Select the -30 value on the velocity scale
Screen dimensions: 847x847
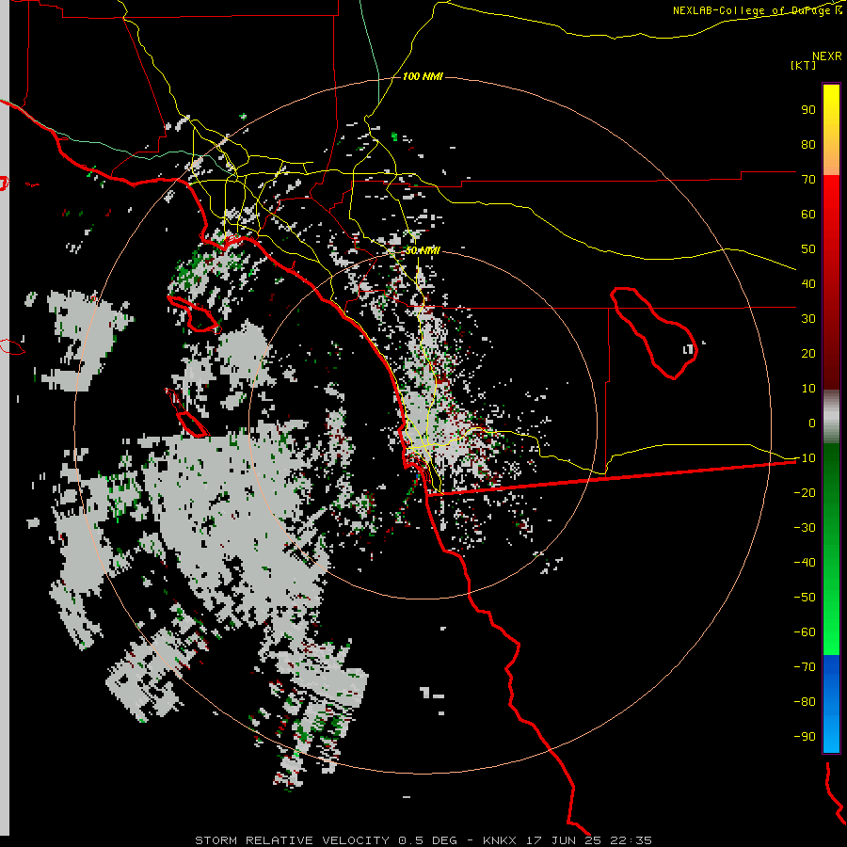point(805,528)
